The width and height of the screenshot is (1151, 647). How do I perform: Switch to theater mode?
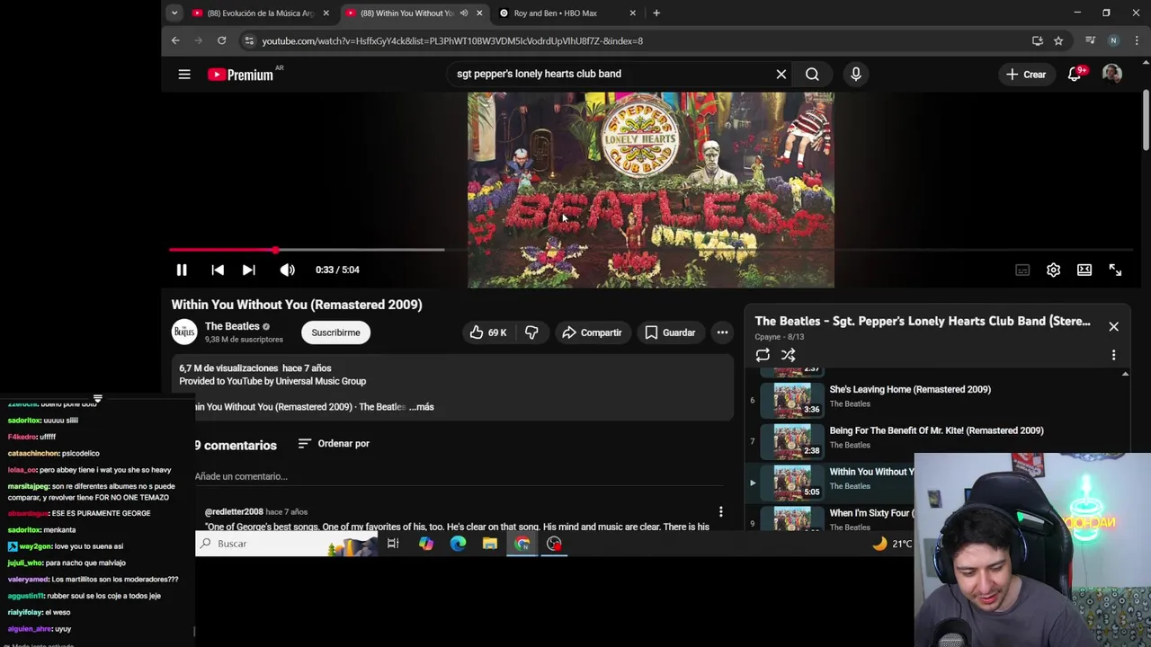pos(1084,270)
